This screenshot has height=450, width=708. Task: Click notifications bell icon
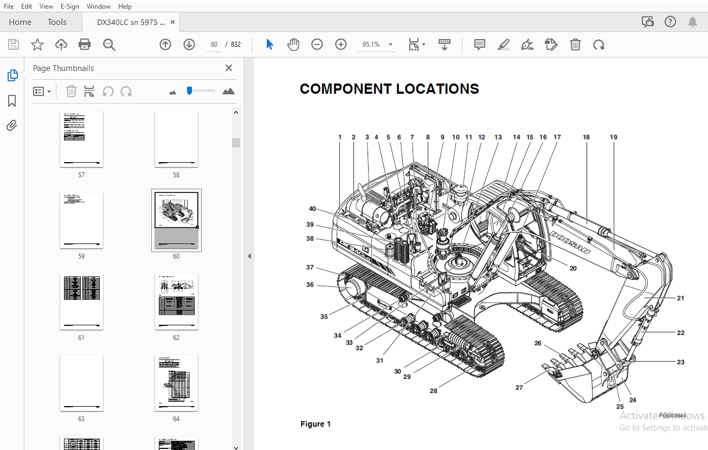click(692, 22)
